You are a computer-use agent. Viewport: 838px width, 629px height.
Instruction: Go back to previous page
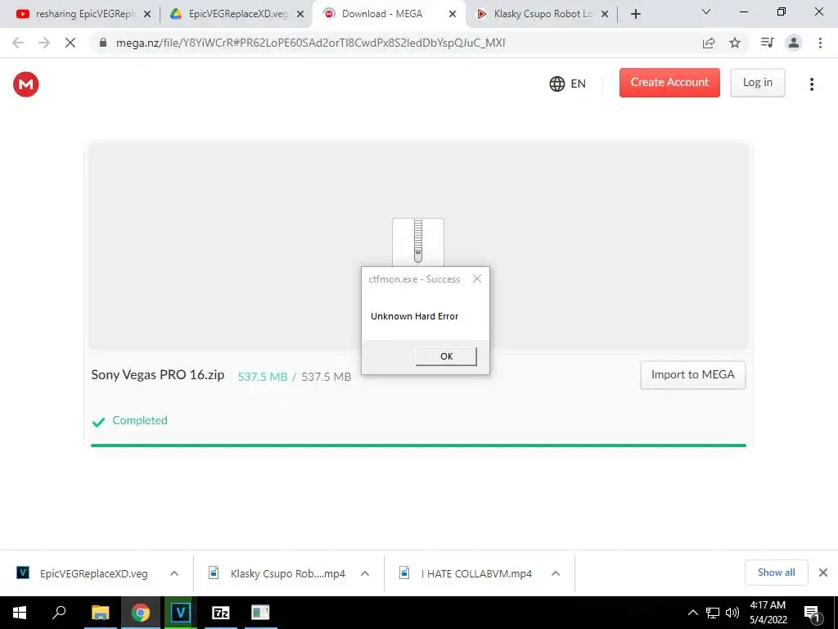point(18,43)
